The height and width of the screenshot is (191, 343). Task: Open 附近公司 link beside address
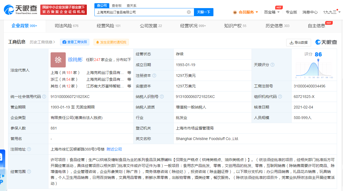[114, 149]
